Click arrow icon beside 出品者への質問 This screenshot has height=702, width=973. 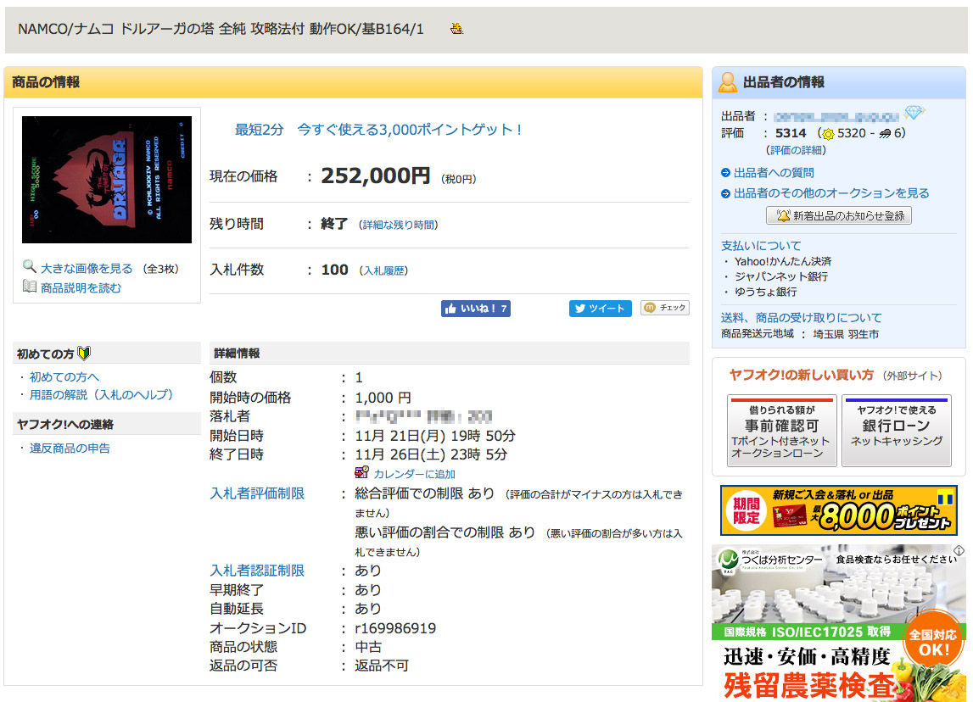tap(725, 173)
